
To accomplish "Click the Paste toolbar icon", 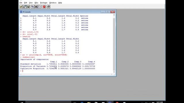I will click(x=36, y=7).
